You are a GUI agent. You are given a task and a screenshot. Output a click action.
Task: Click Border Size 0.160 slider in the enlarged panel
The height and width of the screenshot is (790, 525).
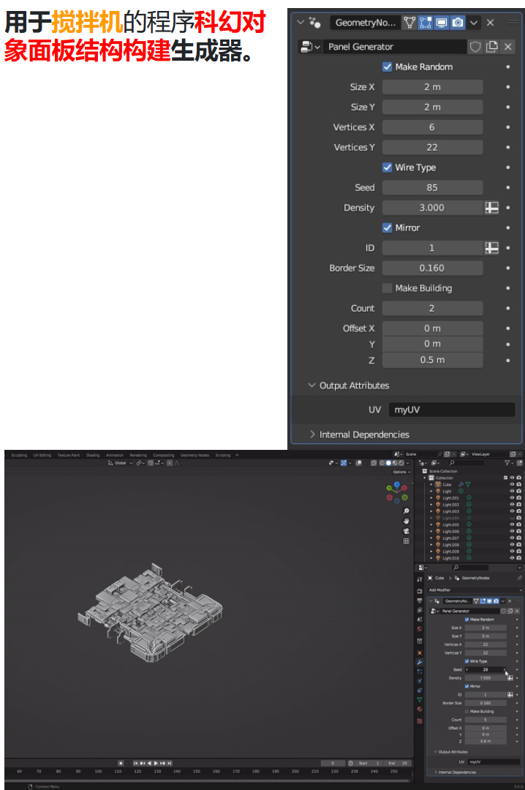tap(432, 268)
